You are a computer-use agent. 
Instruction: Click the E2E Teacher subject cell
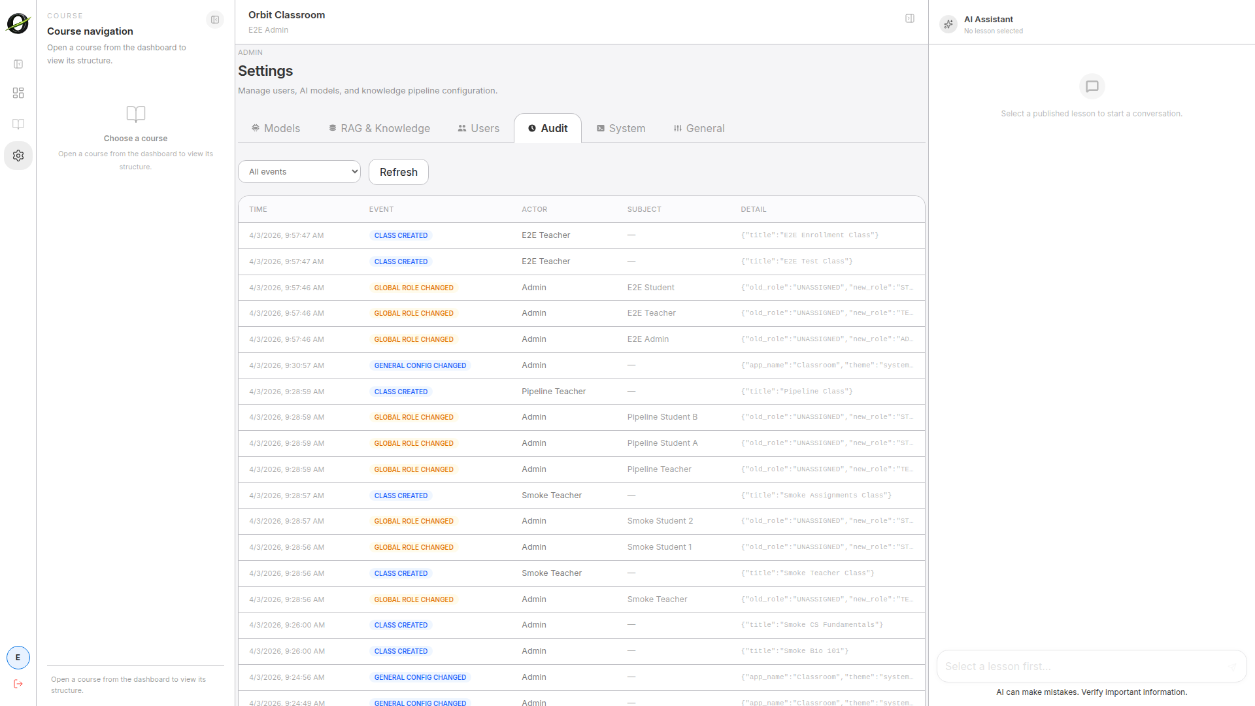(652, 313)
